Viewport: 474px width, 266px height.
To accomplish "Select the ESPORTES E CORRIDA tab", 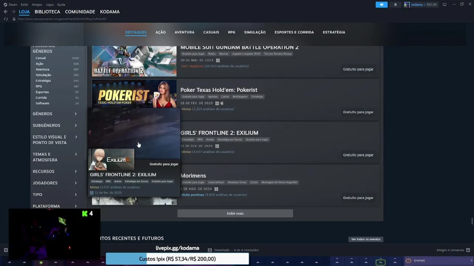I will [294, 32].
